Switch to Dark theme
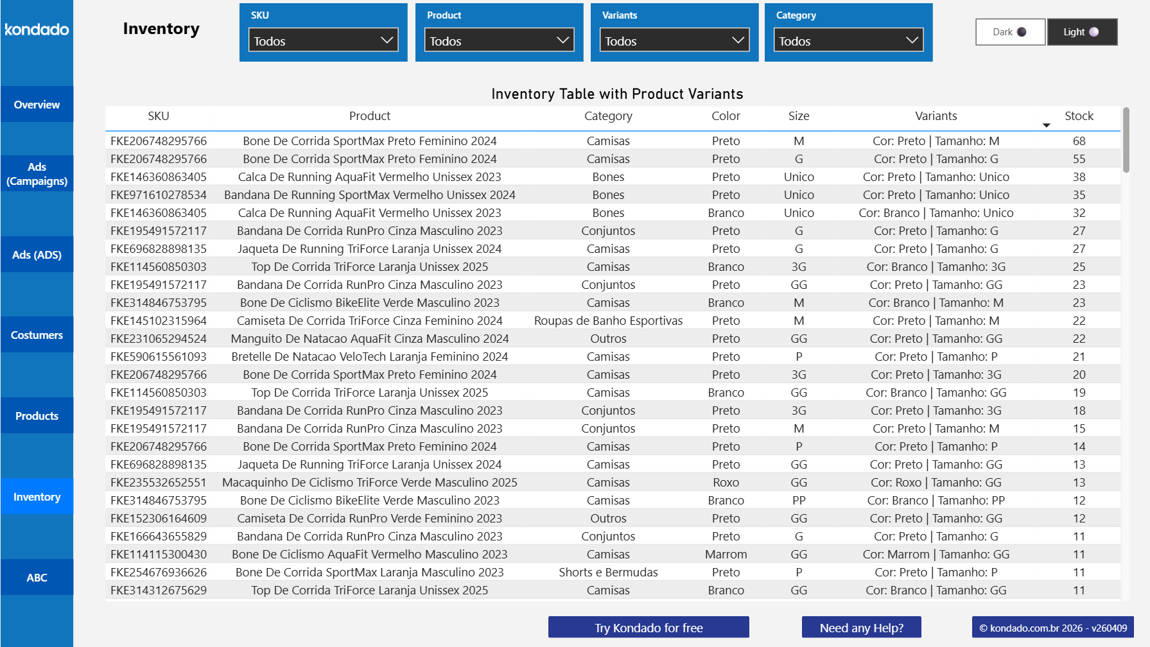This screenshot has height=647, width=1150. (x=1009, y=31)
